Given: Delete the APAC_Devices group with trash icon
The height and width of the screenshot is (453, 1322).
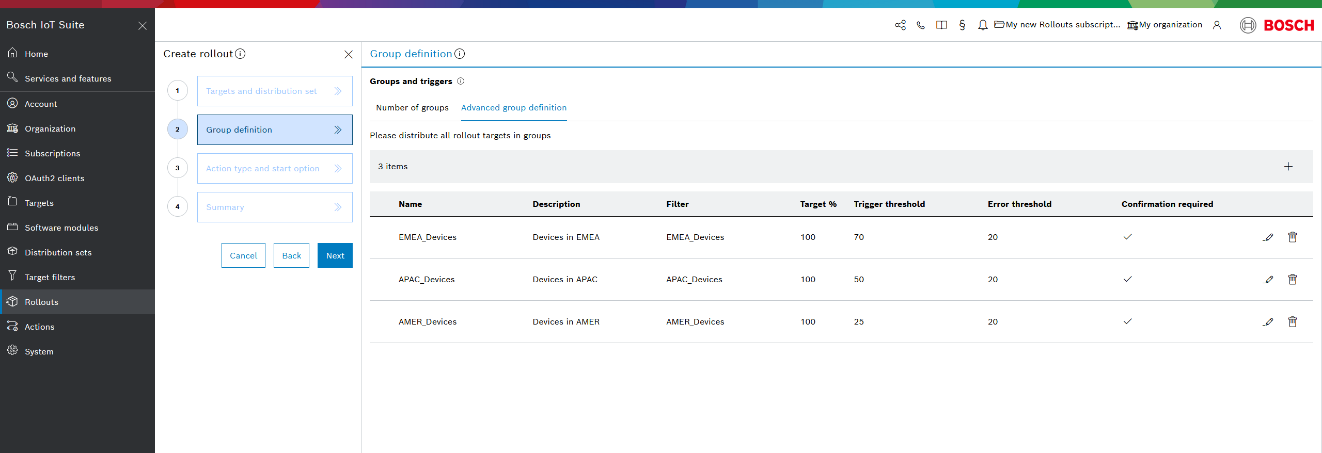Looking at the screenshot, I should [1292, 280].
